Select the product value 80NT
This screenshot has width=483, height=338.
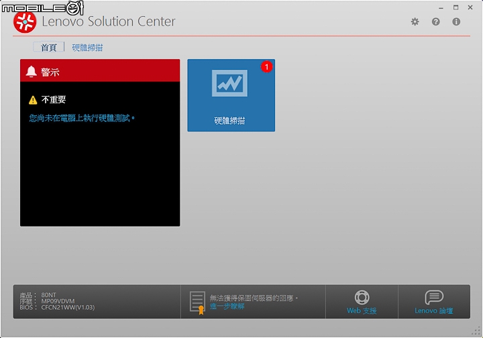click(49, 294)
